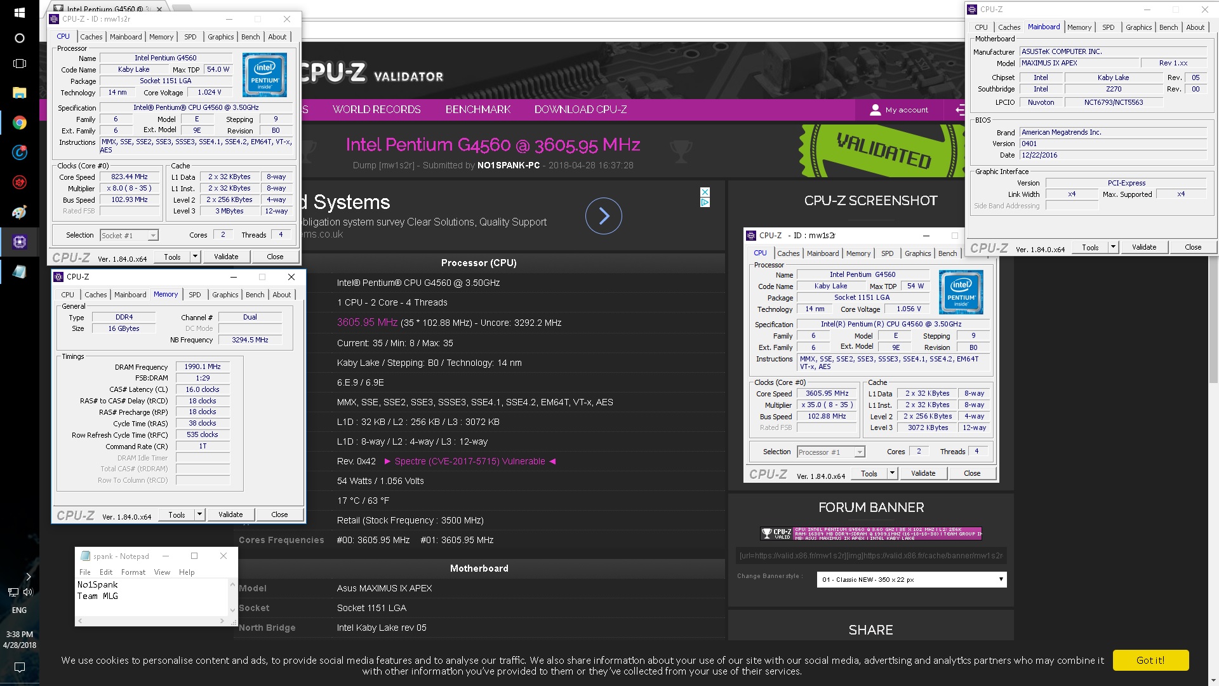1219x686 pixels.
Task: Click inside Notepad text area
Action: click(x=152, y=597)
